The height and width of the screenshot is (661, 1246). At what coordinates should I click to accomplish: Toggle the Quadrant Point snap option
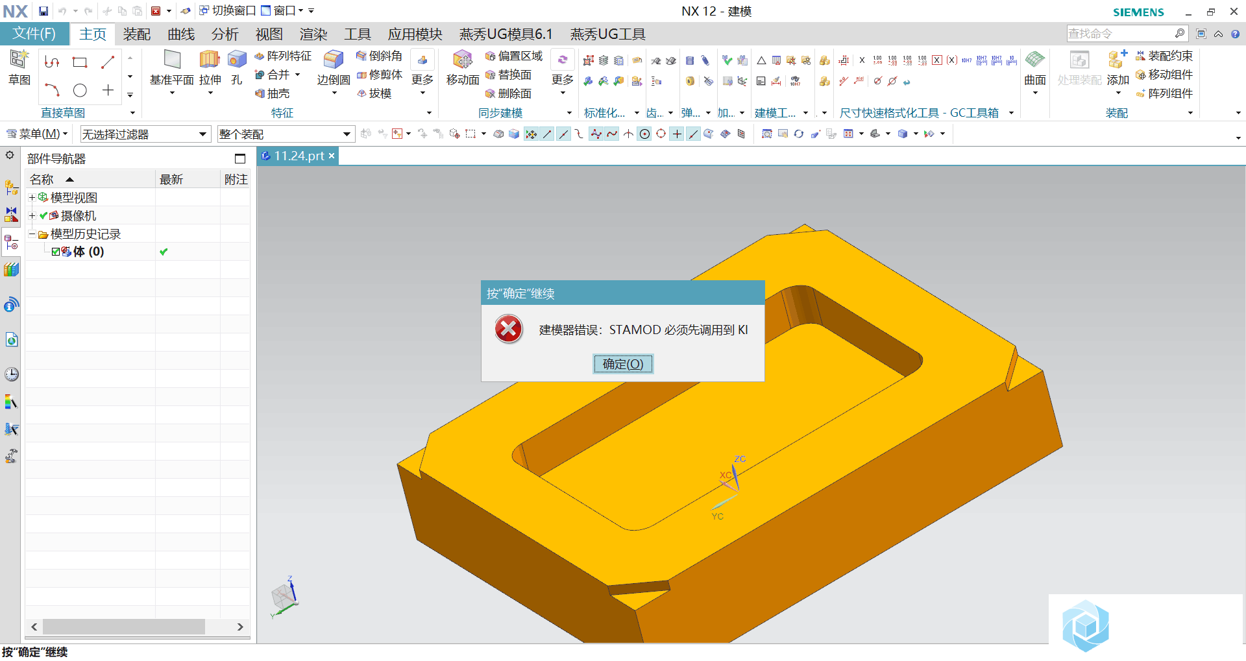point(661,134)
